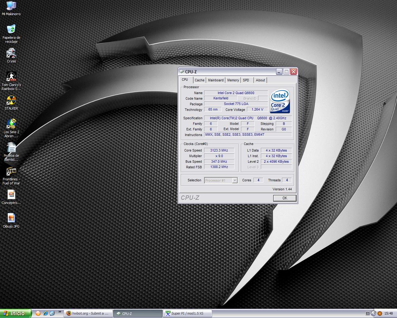The height and width of the screenshot is (318, 397).
Task: Open the Mainboard tab
Action: [x=216, y=80]
